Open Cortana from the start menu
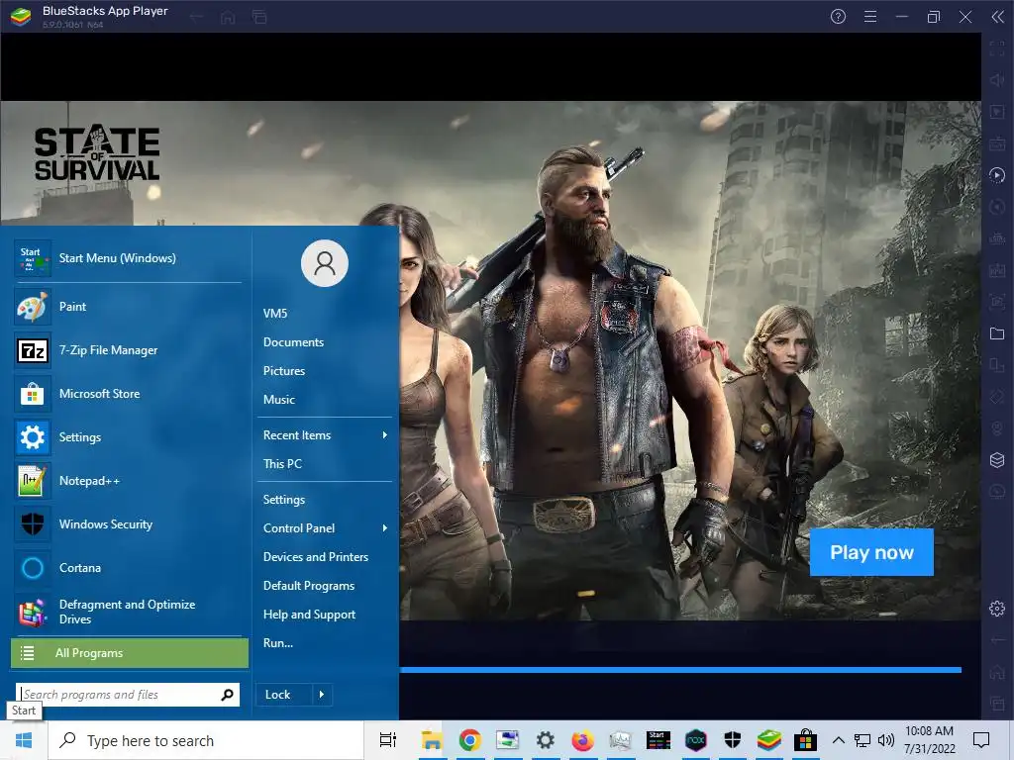This screenshot has height=760, width=1014. [x=130, y=568]
